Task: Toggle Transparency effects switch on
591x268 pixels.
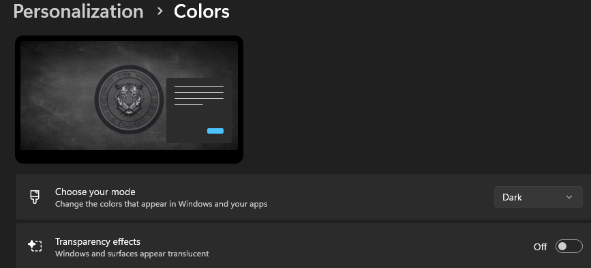Action: pos(569,246)
